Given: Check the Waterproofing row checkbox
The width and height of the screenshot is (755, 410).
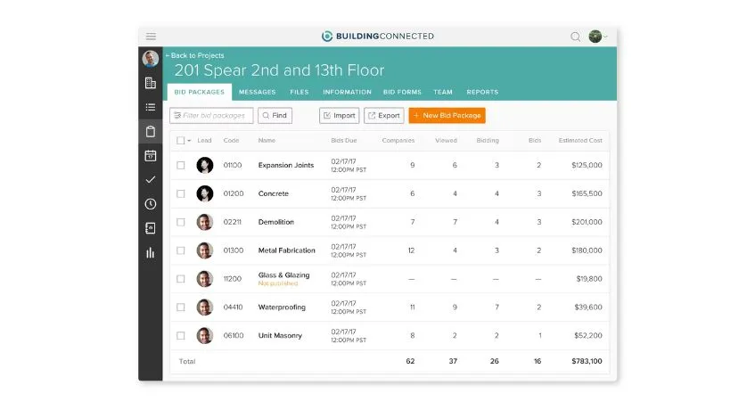Looking at the screenshot, I should [181, 307].
